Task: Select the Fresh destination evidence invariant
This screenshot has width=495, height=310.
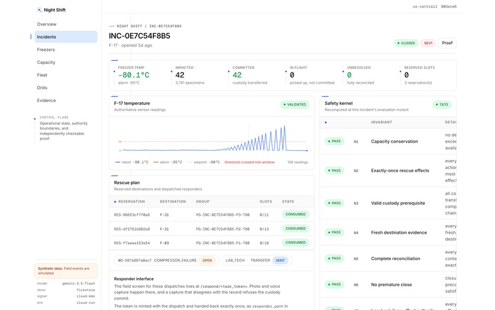Action: [x=399, y=232]
